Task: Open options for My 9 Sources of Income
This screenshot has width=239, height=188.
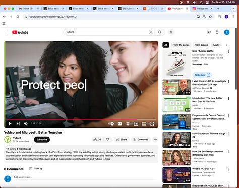Action: [228, 134]
